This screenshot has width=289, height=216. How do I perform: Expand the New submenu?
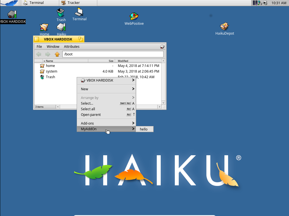[106, 89]
